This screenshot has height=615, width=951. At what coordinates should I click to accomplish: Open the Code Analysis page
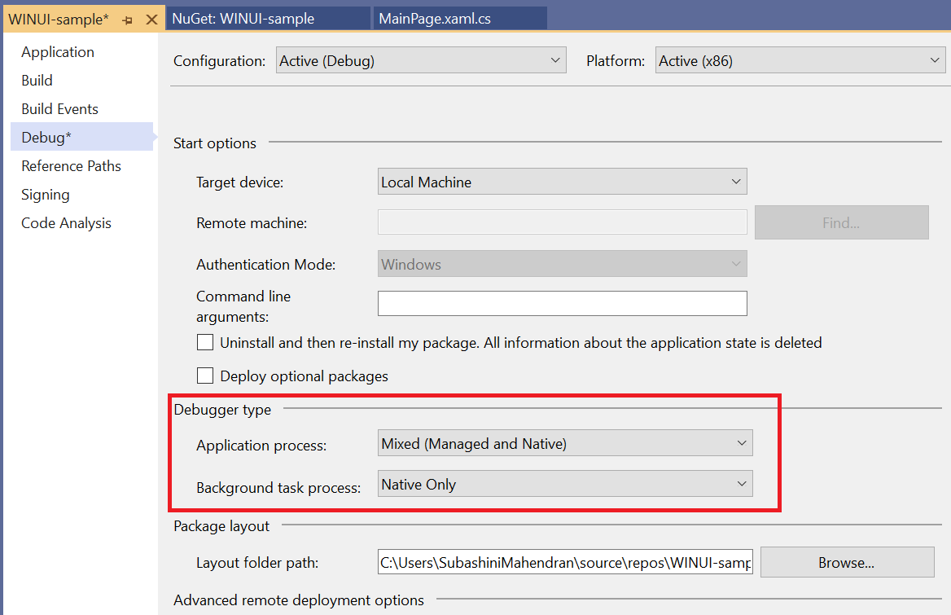(66, 222)
